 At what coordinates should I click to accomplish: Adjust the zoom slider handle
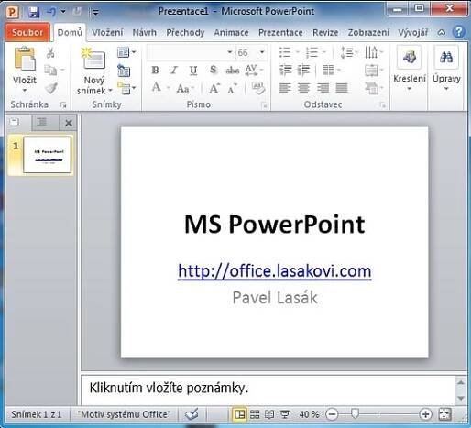pos(355,414)
